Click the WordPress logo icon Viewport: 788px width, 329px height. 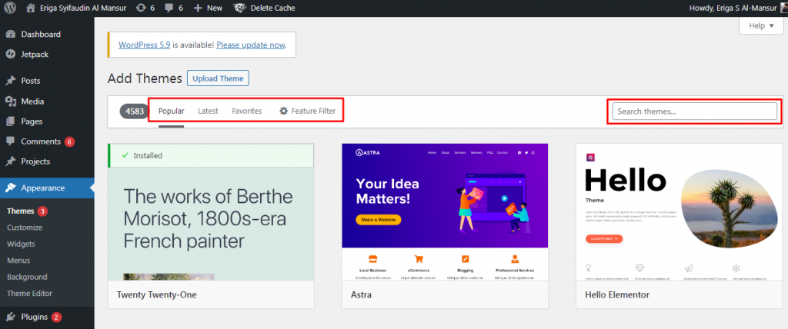pyautogui.click(x=10, y=8)
